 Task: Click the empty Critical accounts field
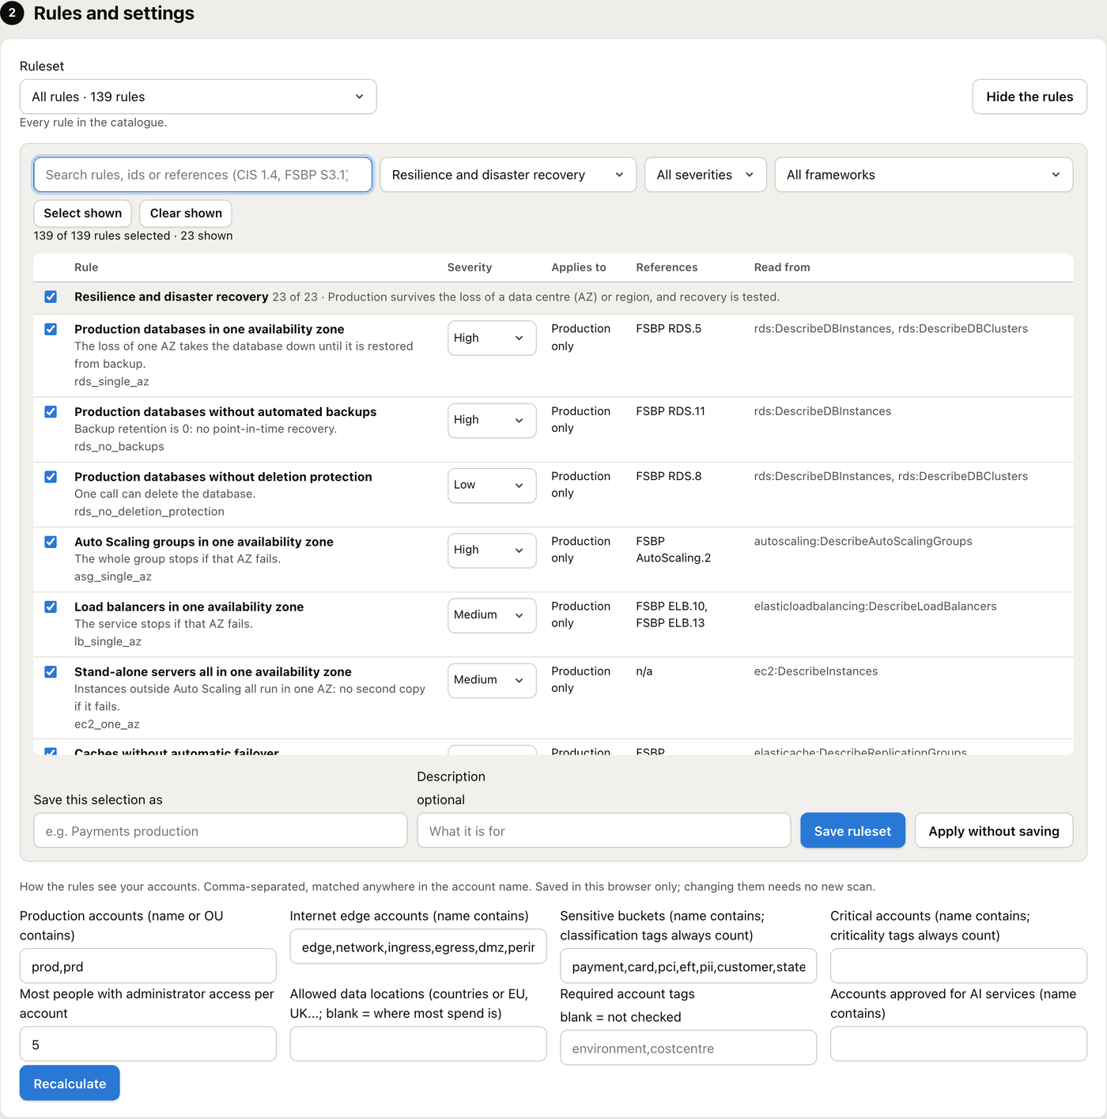coord(958,966)
